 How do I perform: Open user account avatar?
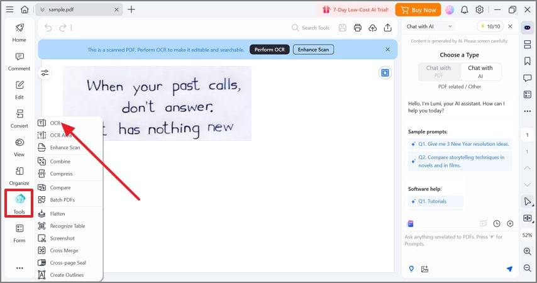[x=450, y=9]
